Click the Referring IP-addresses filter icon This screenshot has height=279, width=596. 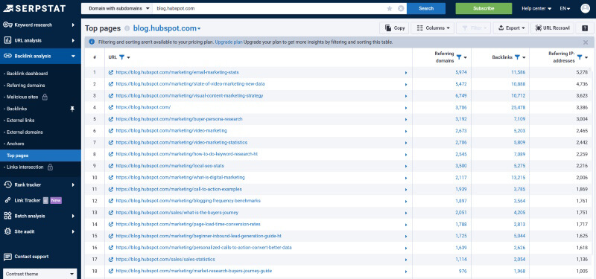(580, 57)
